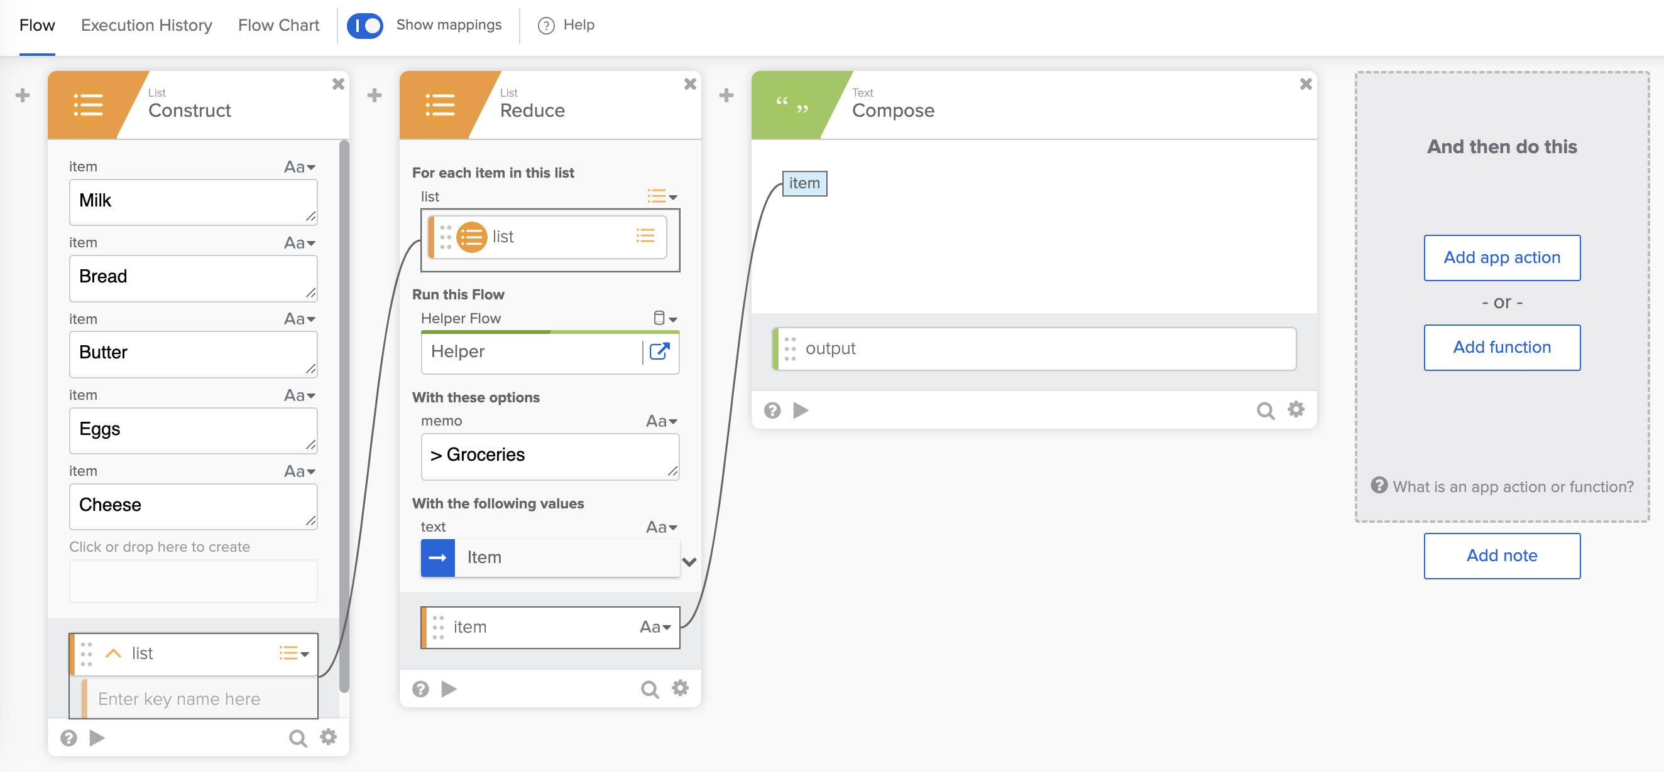Click the List icon on the Reduce card header

441,105
